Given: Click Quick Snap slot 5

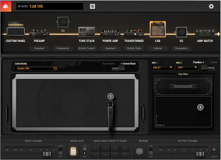Looking at the screenshot, I should [x=96, y=155].
